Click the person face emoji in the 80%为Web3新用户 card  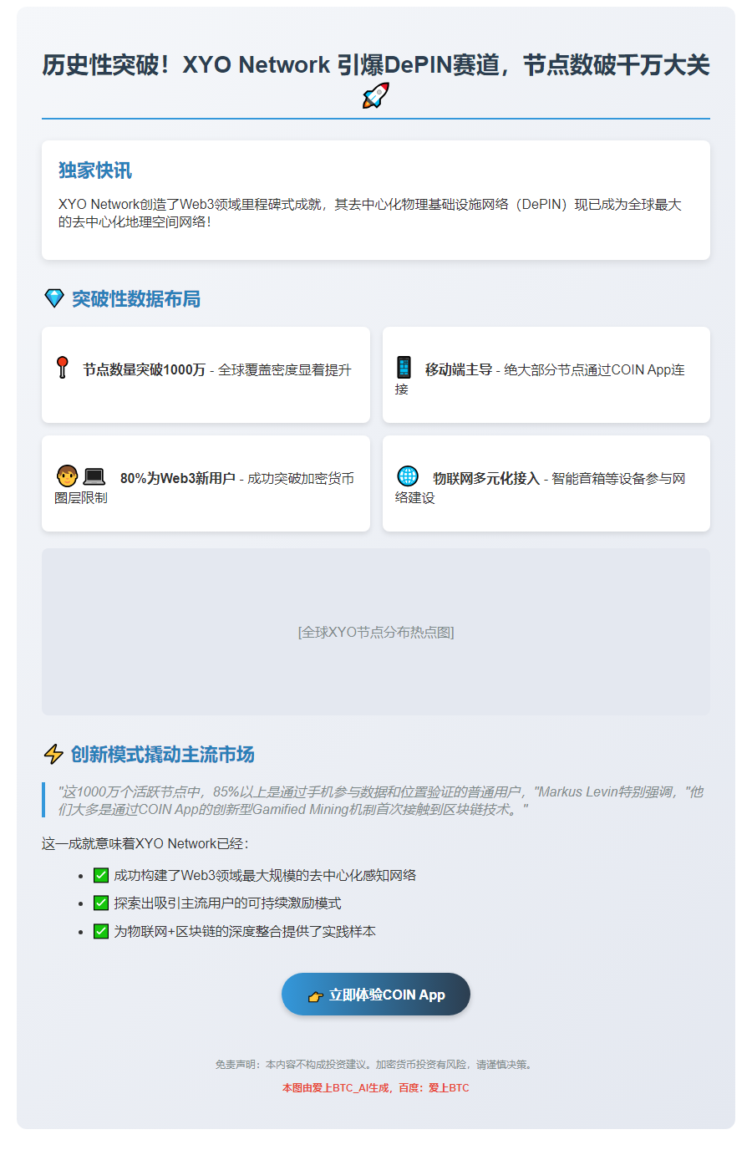68,476
